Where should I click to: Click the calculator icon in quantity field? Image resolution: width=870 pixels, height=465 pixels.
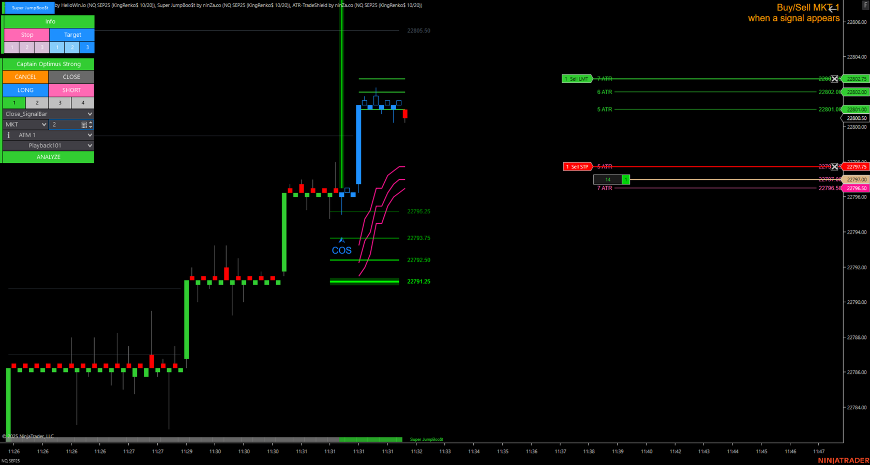tap(84, 125)
